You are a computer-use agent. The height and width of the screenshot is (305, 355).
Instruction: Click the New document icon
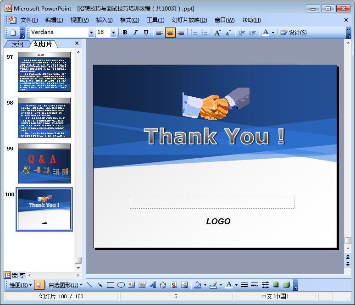coord(13,33)
